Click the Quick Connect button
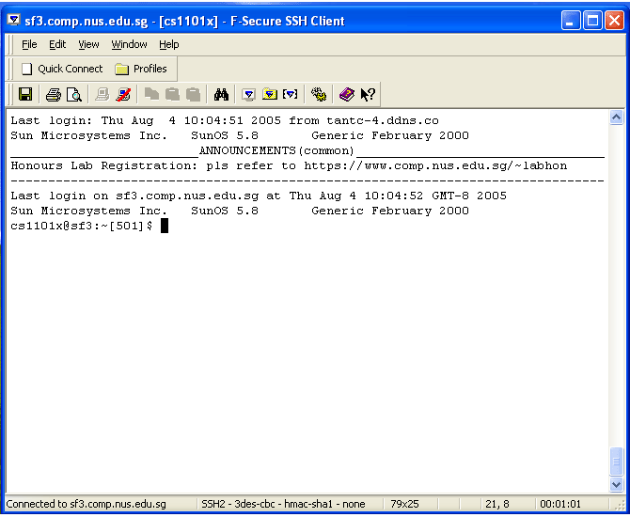 coord(62,70)
